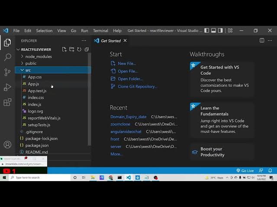This screenshot has height=207, width=277.
Task: Click the Windows Start button
Action: (x=4, y=177)
